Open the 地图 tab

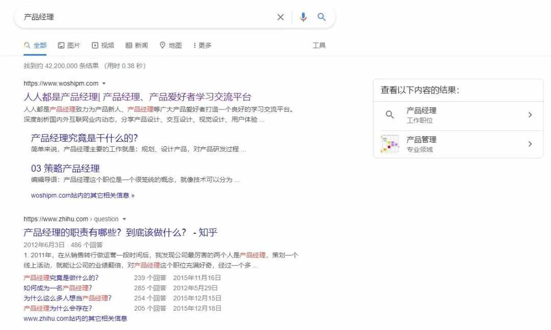(171, 45)
